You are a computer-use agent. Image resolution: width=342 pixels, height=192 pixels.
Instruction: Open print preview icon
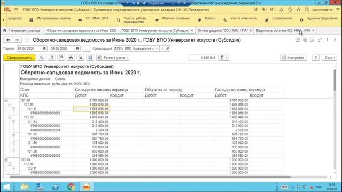81,58
